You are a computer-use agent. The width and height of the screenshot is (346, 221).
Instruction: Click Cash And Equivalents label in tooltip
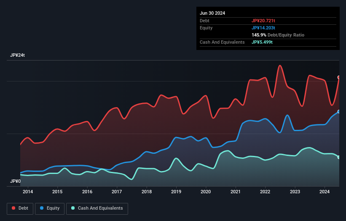coord(222,42)
